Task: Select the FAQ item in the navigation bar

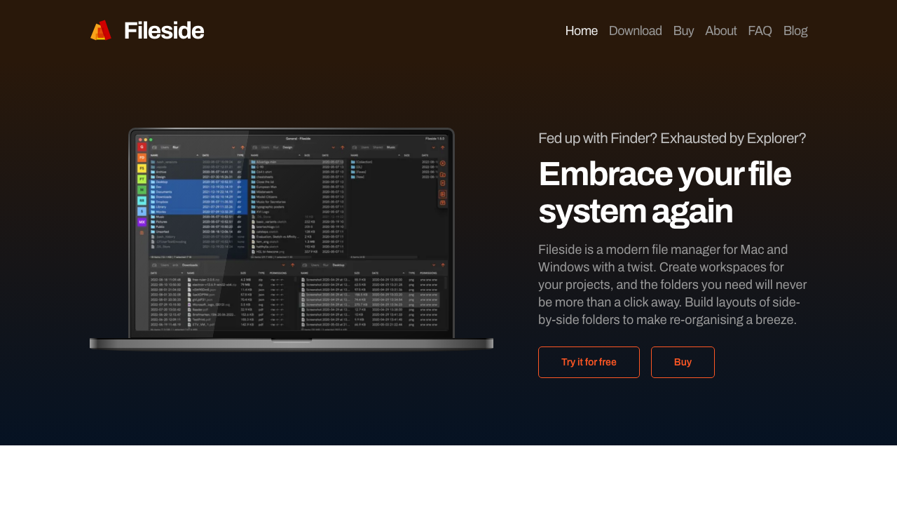Action: [760, 30]
